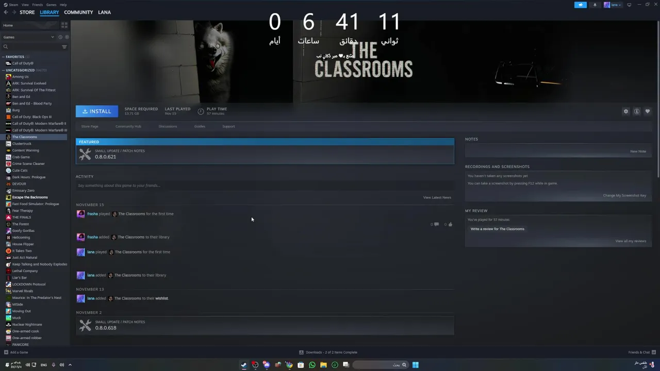Screen dimensions: 660x371
Task: Open the Support link
Action: pyautogui.click(x=228, y=126)
